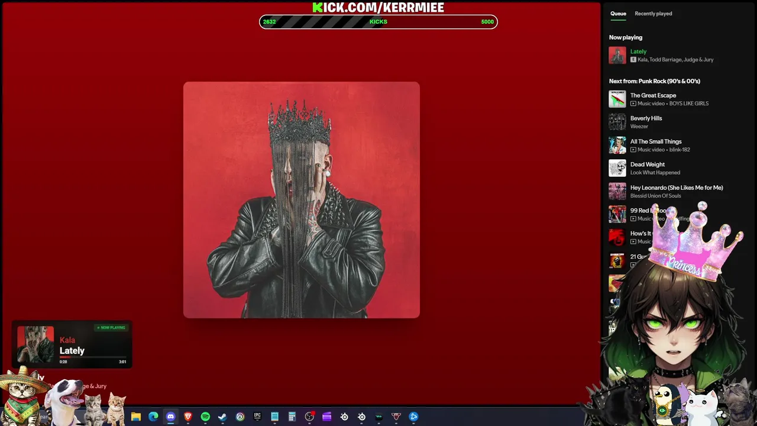
Task: Launch Microsoft Edge from the taskbar
Action: [153, 417]
